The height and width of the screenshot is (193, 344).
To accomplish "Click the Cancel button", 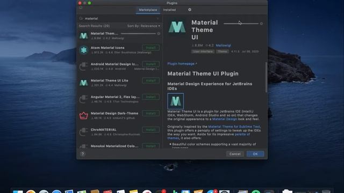I will (x=235, y=154).
